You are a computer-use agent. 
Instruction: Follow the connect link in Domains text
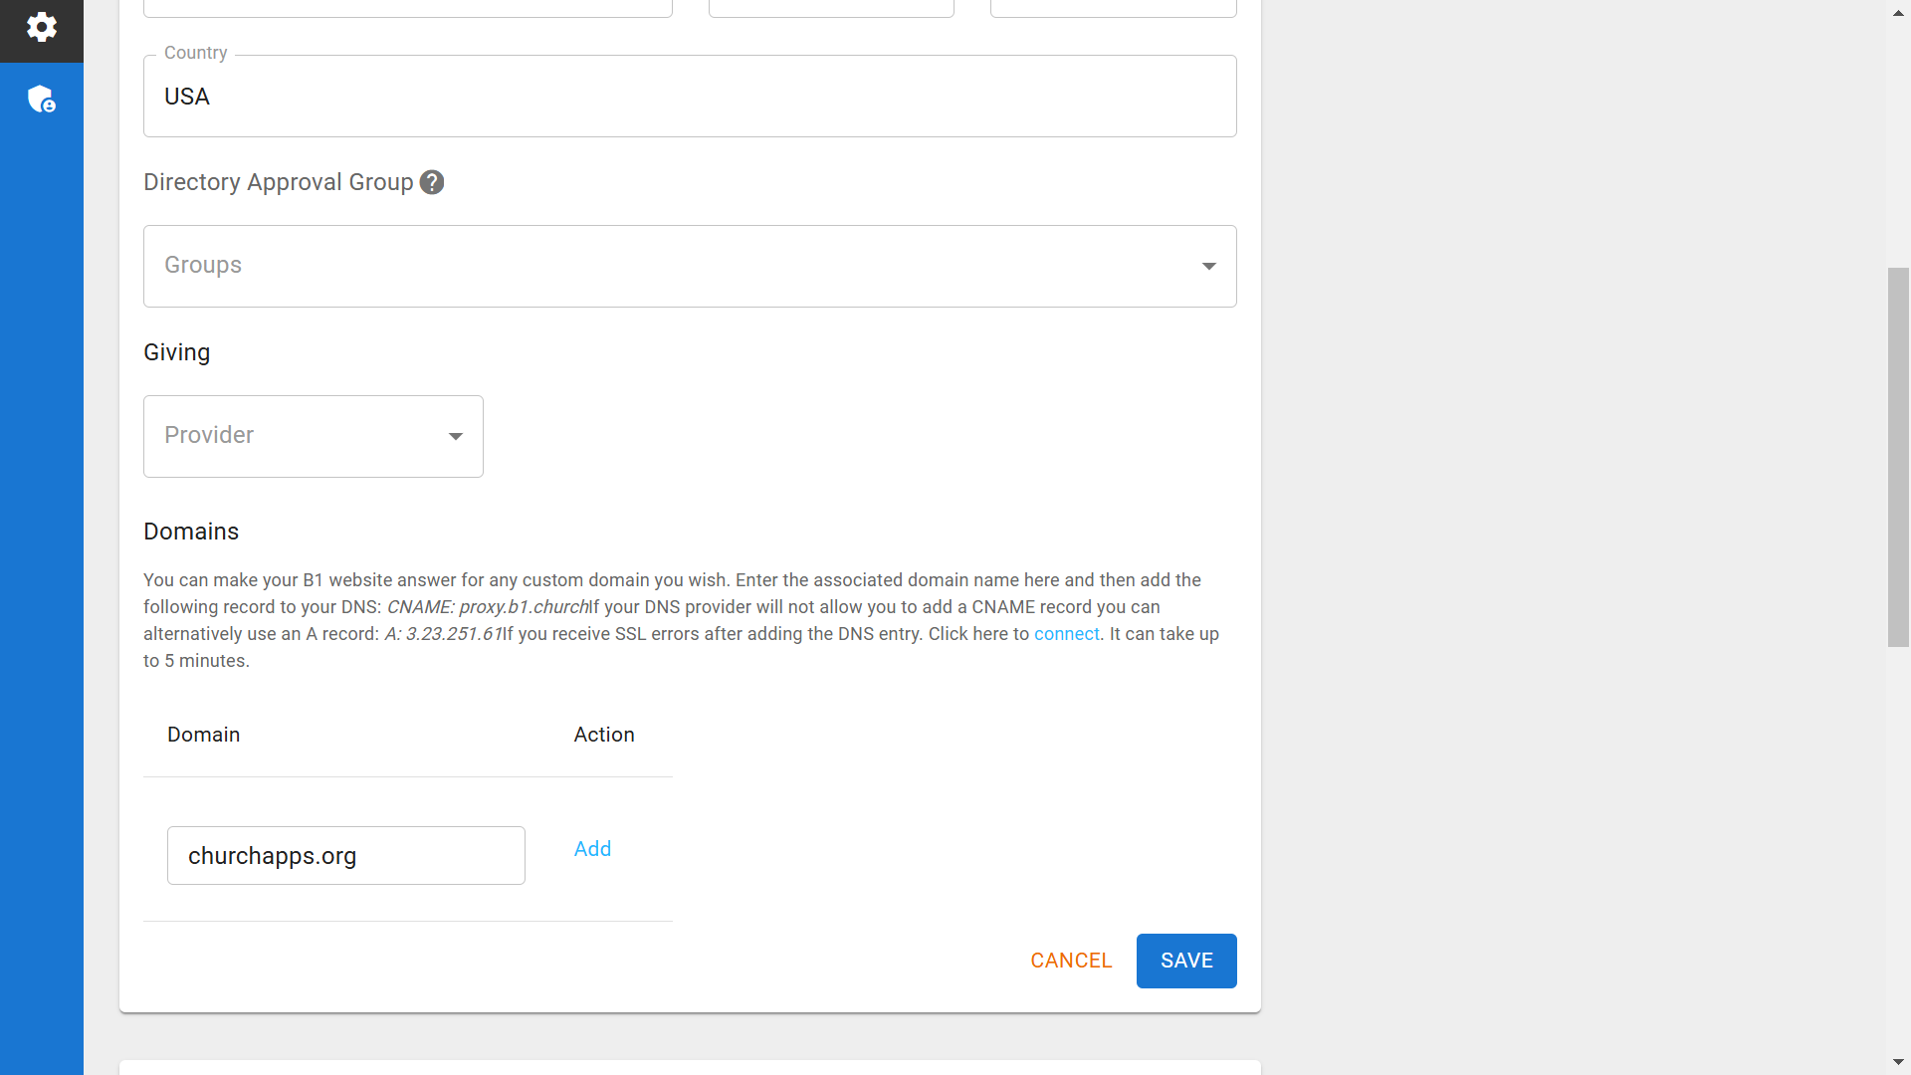(x=1066, y=634)
